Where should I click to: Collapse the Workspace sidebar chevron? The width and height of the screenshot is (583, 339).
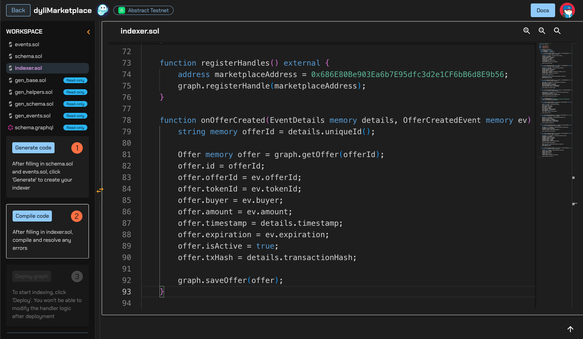pyautogui.click(x=89, y=32)
